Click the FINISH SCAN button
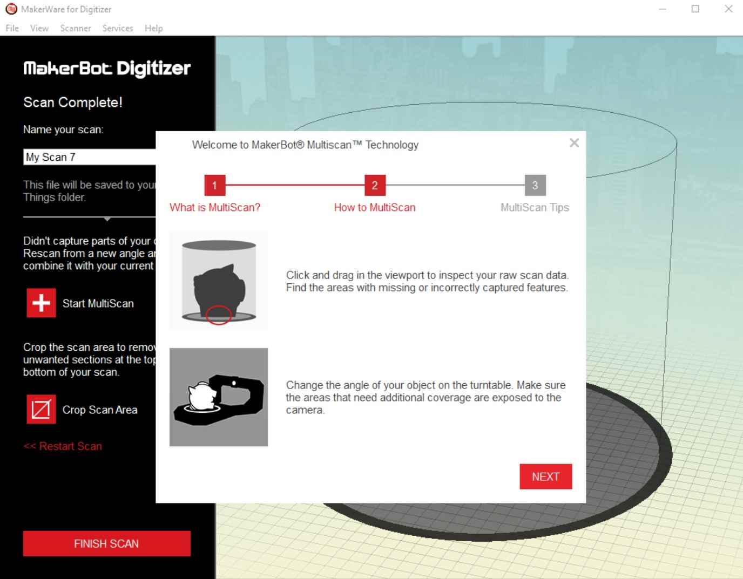 pos(106,543)
